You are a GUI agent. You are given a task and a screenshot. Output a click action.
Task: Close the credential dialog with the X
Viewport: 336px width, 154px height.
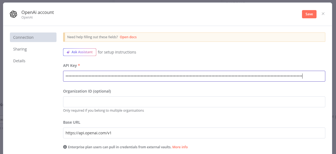323,14
